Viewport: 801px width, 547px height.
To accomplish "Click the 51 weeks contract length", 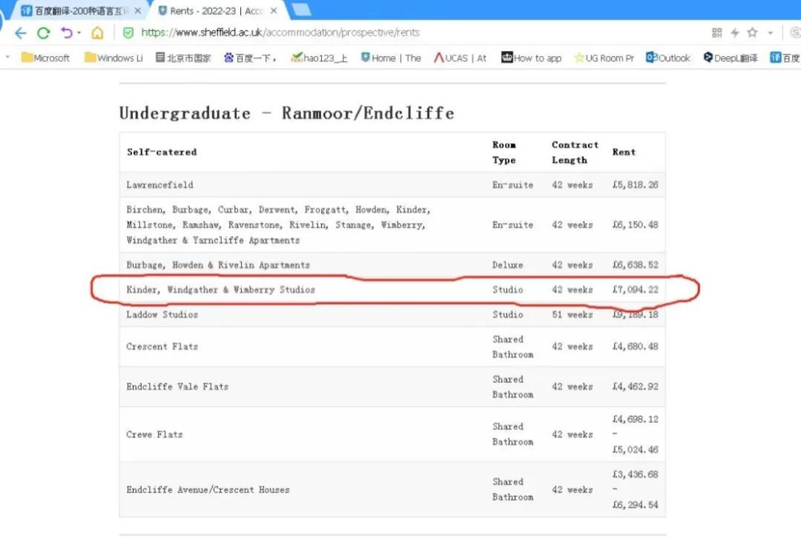I will point(572,314).
